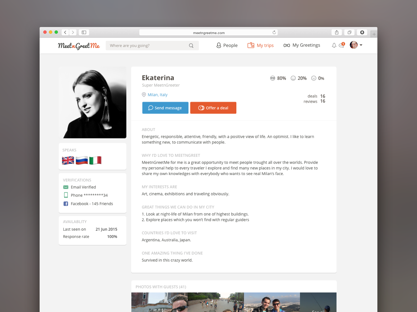417x312 pixels.
Task: Add a new tab with plus button
Action: 374,34
